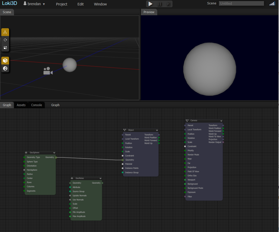Select the translate tool in the viewport toolbar
This screenshot has width=279, height=232.
[x=5, y=32]
